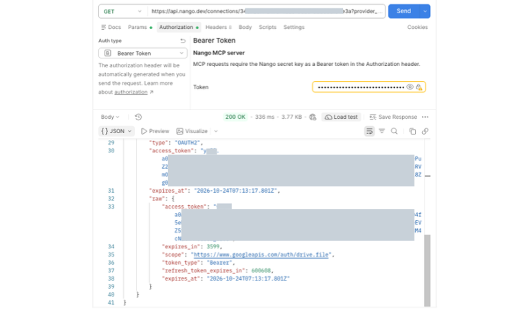Expand the Bearer Token auth type dropdown
Viewport: 529px width, 309px height.
[x=143, y=53]
